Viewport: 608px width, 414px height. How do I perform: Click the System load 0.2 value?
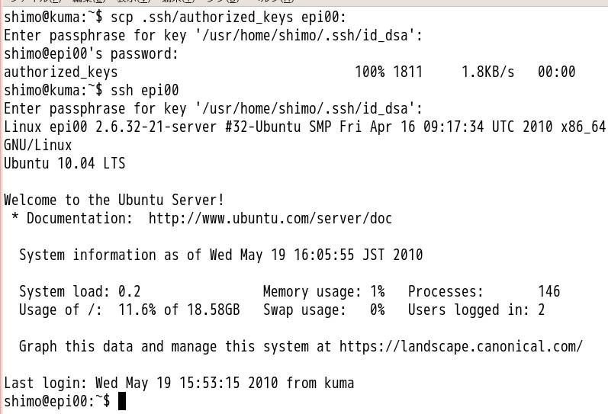pyautogui.click(x=130, y=292)
